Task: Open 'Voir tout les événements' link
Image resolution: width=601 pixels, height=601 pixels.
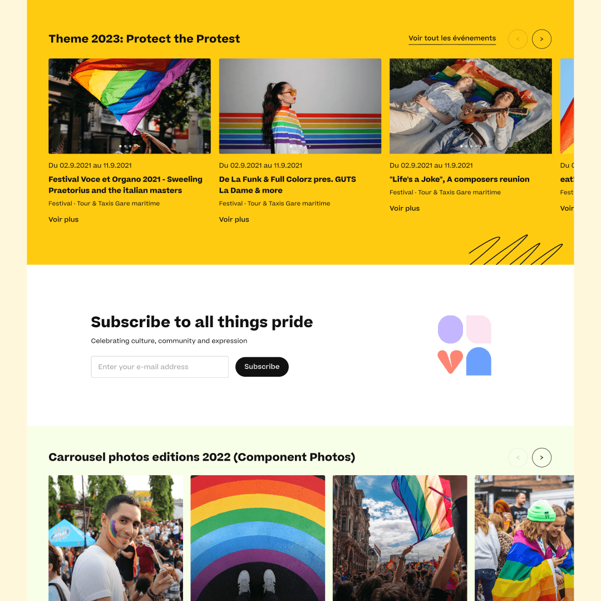Action: click(452, 38)
